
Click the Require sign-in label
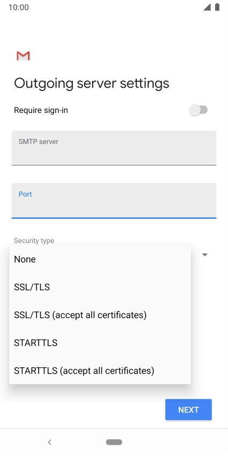coord(41,110)
